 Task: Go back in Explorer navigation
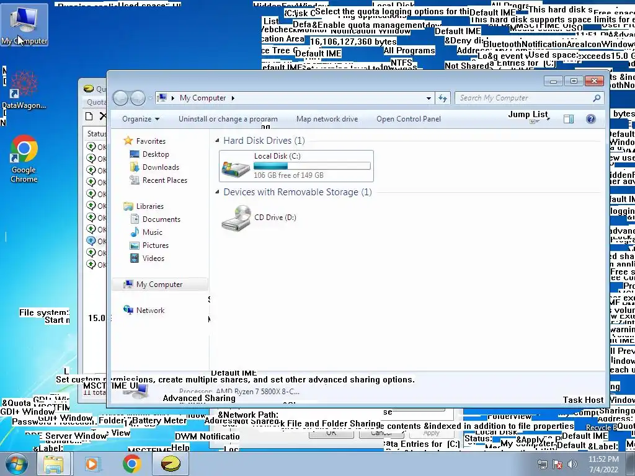[121, 98]
